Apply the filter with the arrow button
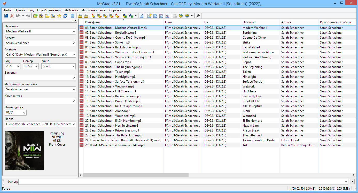This screenshot has width=358, height=193. pos(352,182)
